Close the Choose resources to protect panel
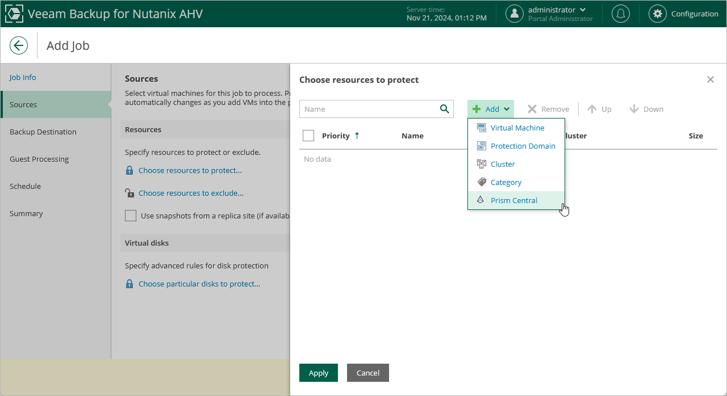The image size is (727, 396). click(x=710, y=79)
